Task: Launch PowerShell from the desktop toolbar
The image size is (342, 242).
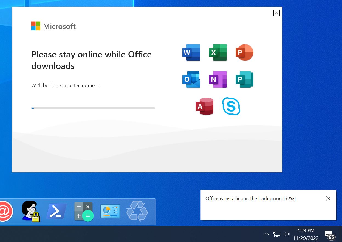Action: pos(57,211)
